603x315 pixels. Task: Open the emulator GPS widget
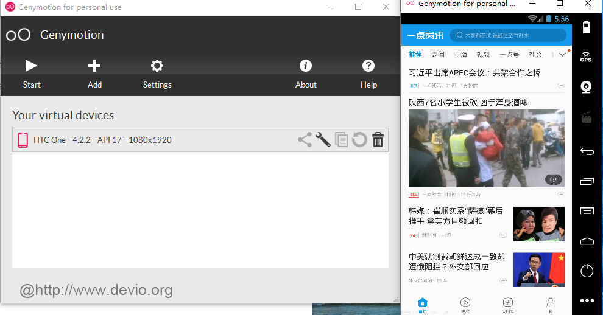coord(586,57)
